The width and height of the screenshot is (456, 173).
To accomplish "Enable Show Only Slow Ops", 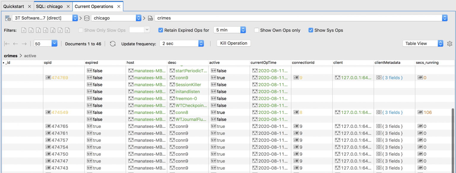I will click(x=80, y=30).
